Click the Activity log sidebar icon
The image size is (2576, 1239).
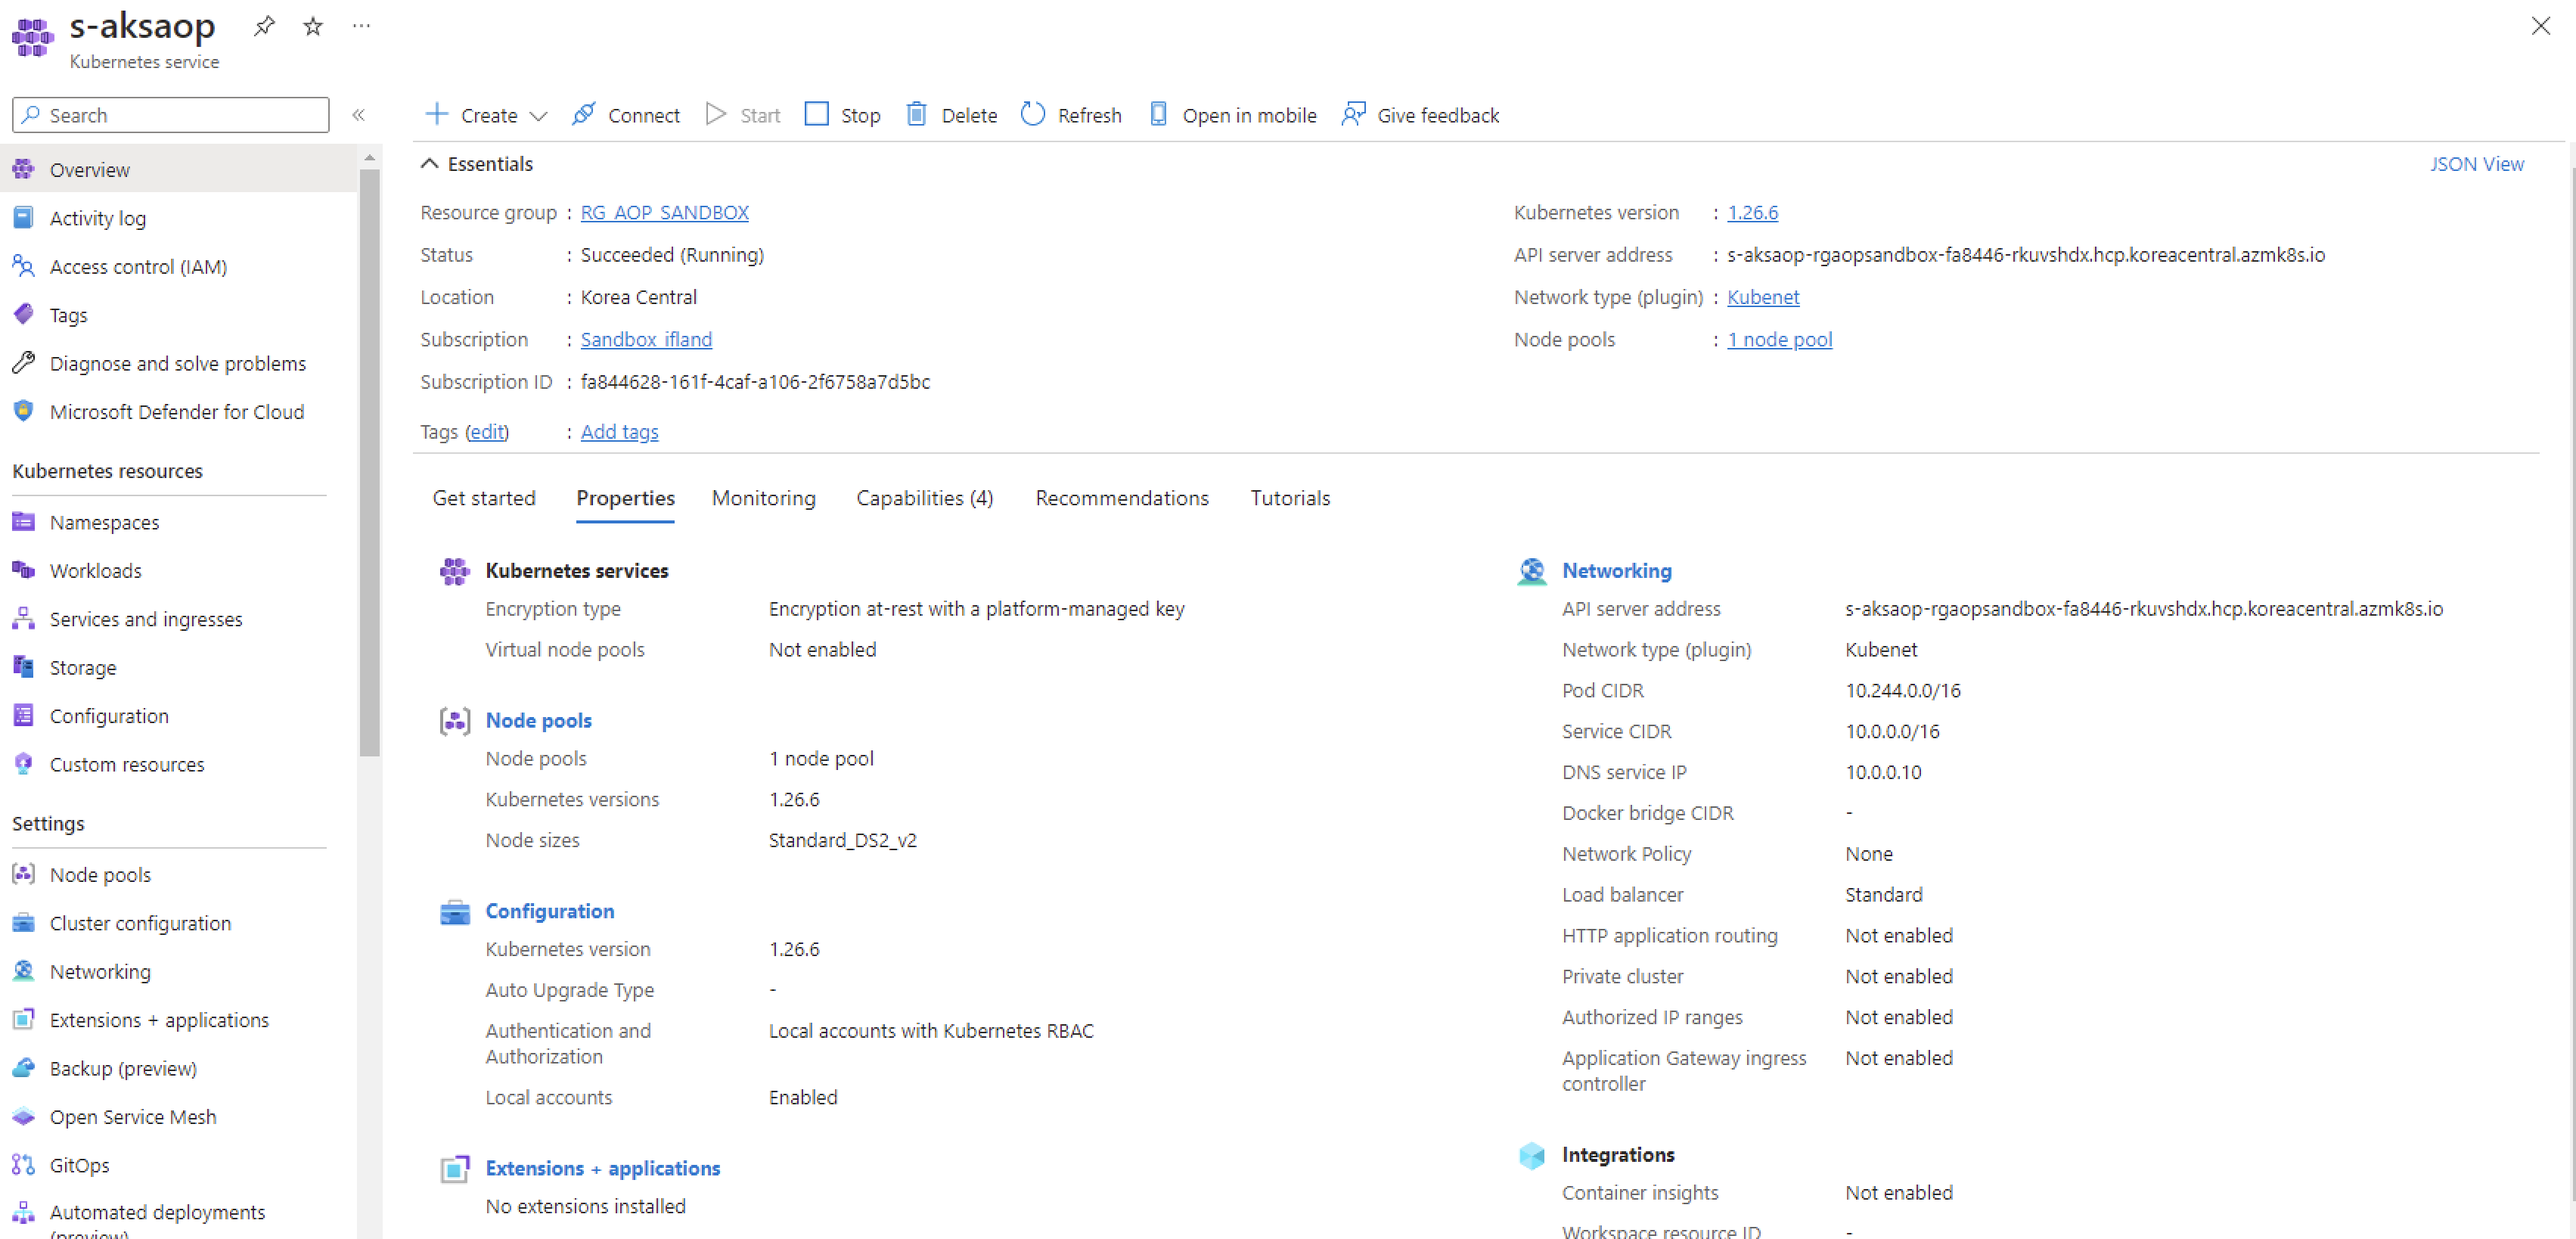point(23,217)
